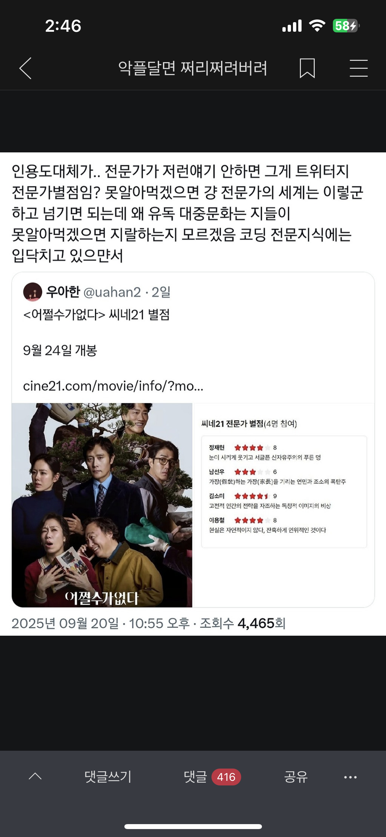Expand the bottom bar up-chevron
Screen dimensions: 386x837
click(x=35, y=777)
